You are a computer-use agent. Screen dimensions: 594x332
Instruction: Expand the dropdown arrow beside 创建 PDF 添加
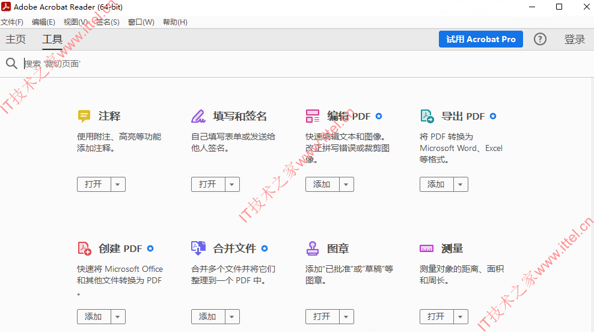point(118,317)
